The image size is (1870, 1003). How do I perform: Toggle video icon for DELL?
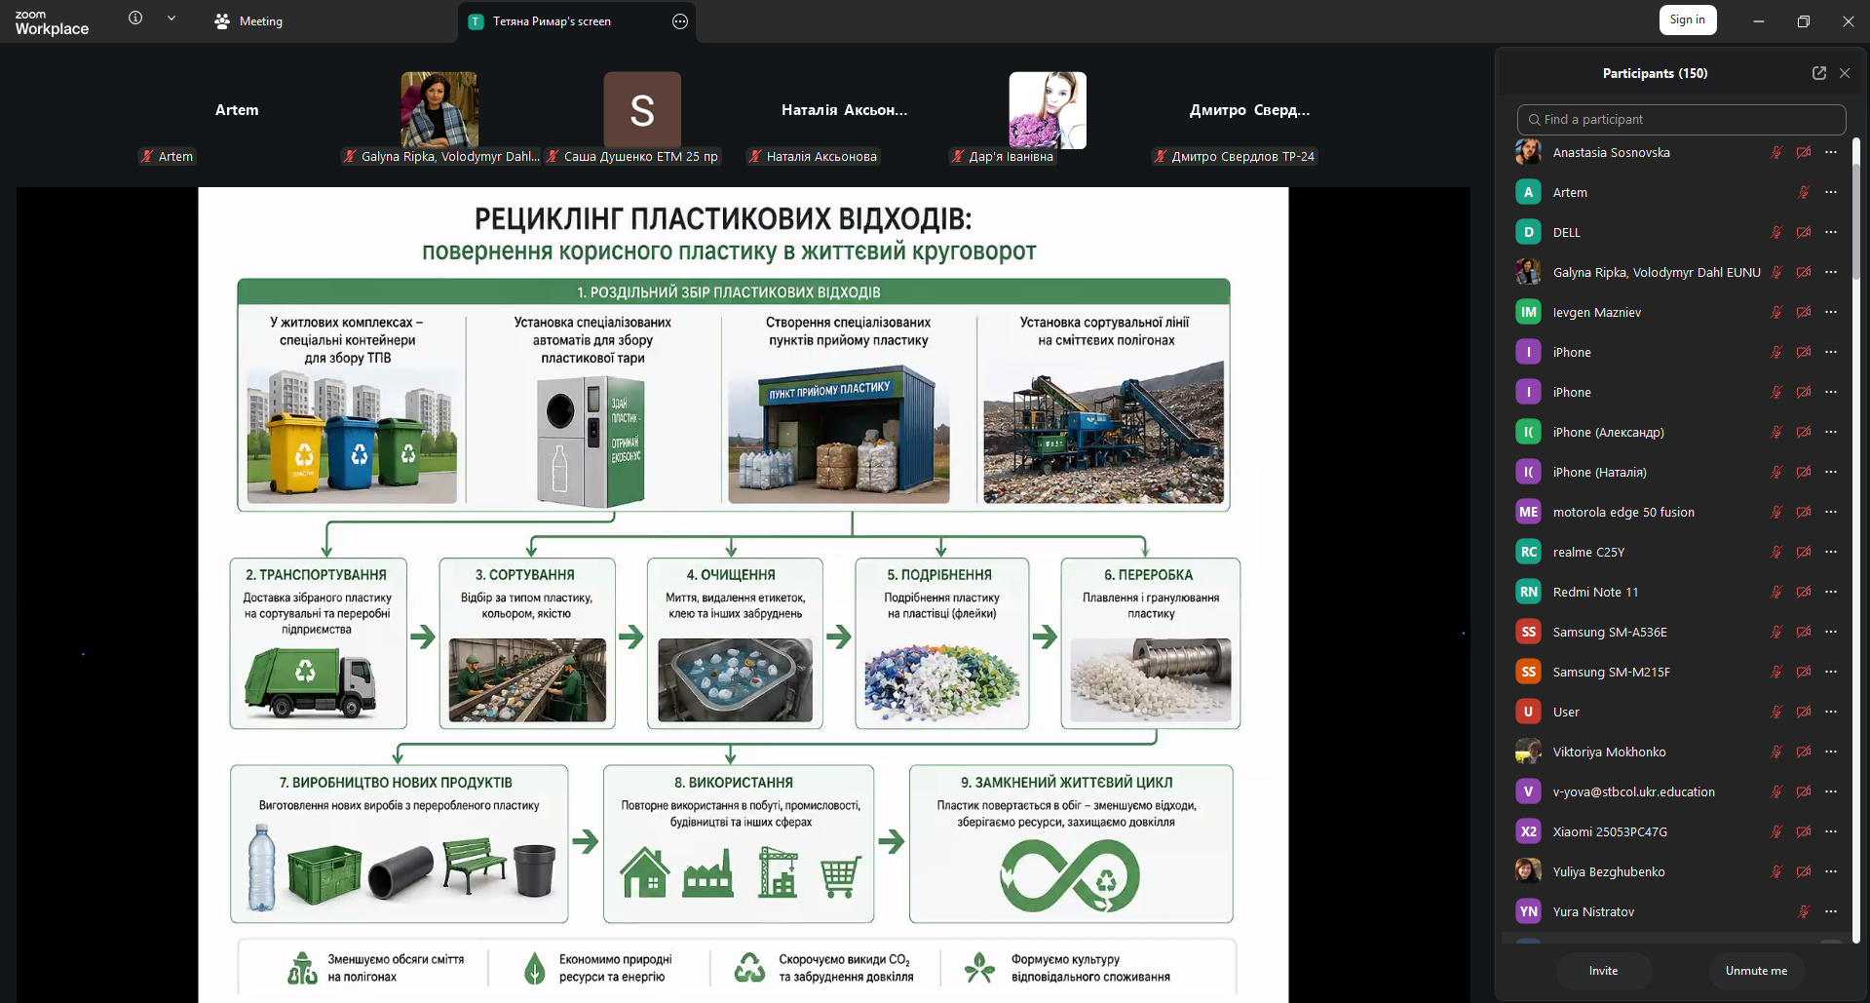(x=1804, y=233)
